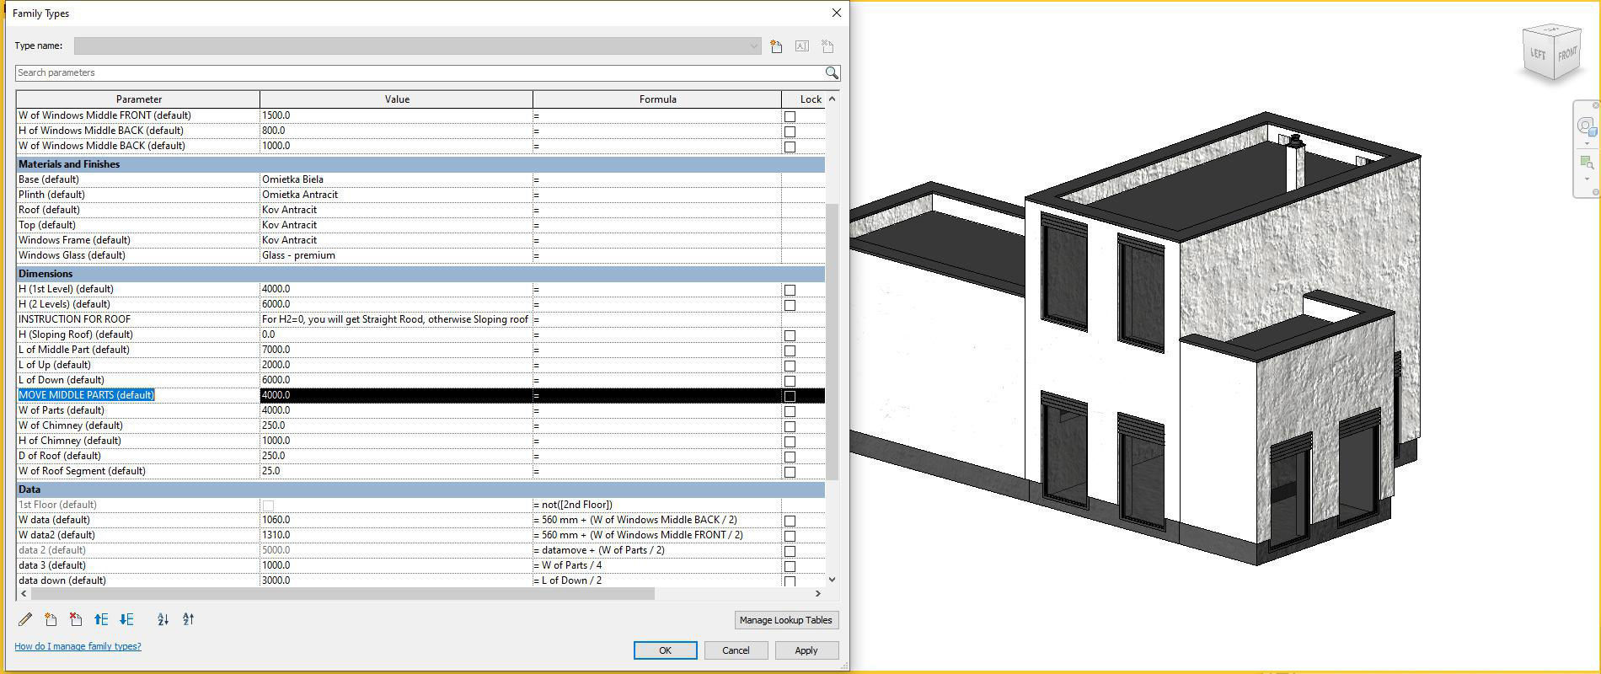The height and width of the screenshot is (674, 1601).
Task: Sort parameters in ascending order
Action: (x=163, y=619)
